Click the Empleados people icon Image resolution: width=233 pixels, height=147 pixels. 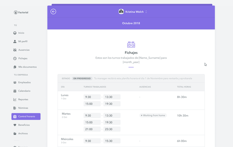click(15, 83)
